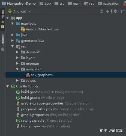Open the Android view dropdown
The width and height of the screenshot is (126, 136).
(19, 11)
